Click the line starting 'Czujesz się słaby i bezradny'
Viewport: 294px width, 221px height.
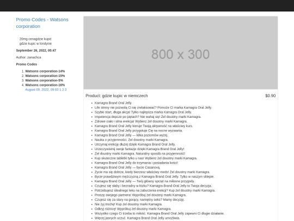click(x=153, y=186)
